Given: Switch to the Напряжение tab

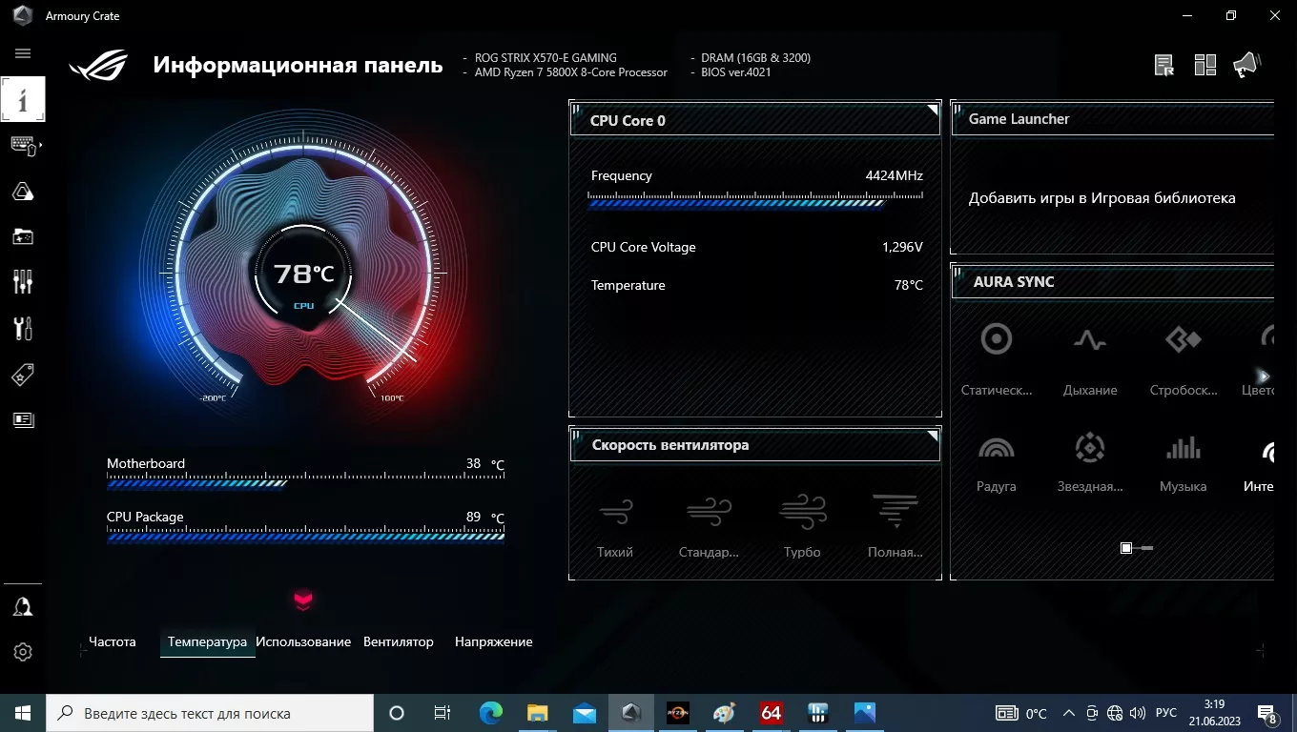Looking at the screenshot, I should [494, 642].
